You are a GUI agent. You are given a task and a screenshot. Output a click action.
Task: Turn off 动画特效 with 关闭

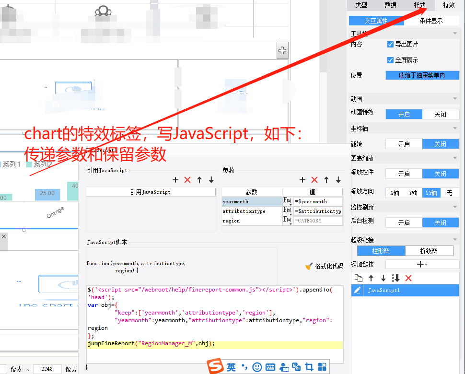pos(441,114)
